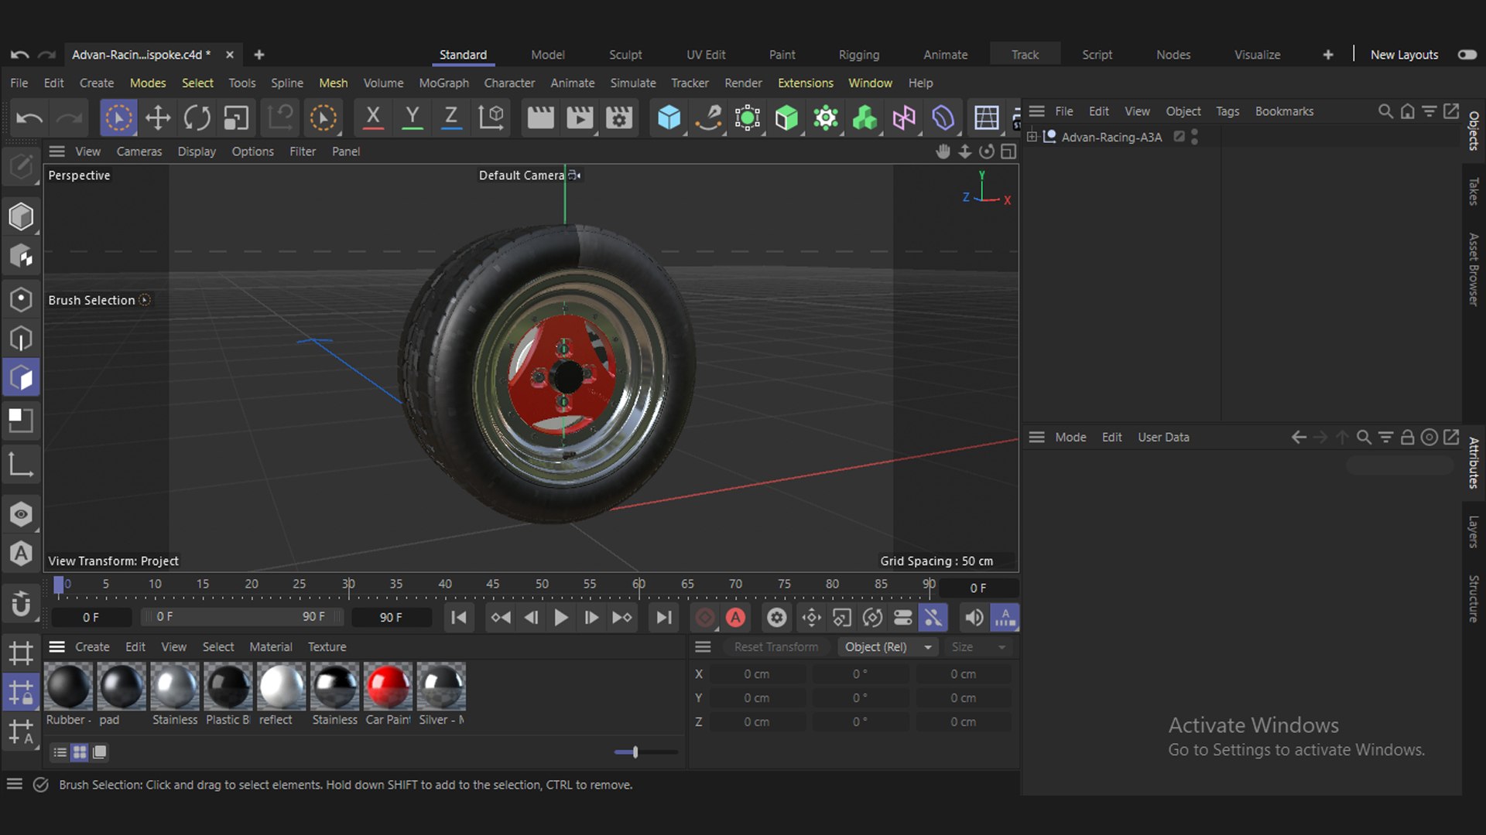The width and height of the screenshot is (1486, 835).
Task: Toggle visibility dots for Advan-Racing-A3A
Action: (1195, 137)
